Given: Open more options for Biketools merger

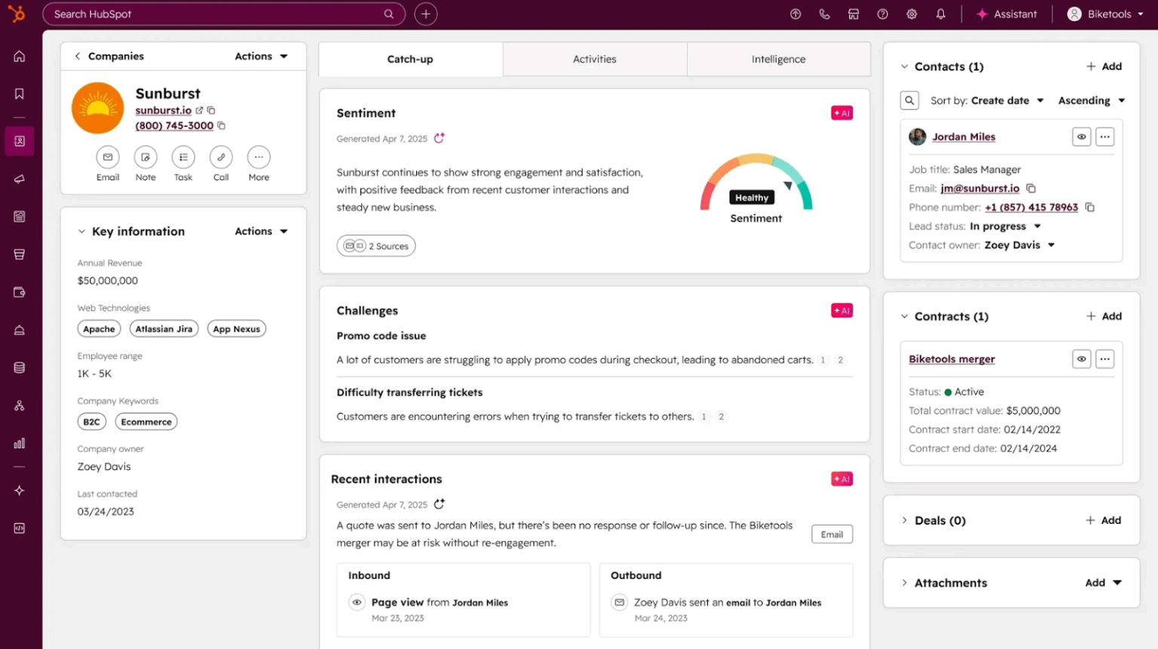Looking at the screenshot, I should [1104, 359].
